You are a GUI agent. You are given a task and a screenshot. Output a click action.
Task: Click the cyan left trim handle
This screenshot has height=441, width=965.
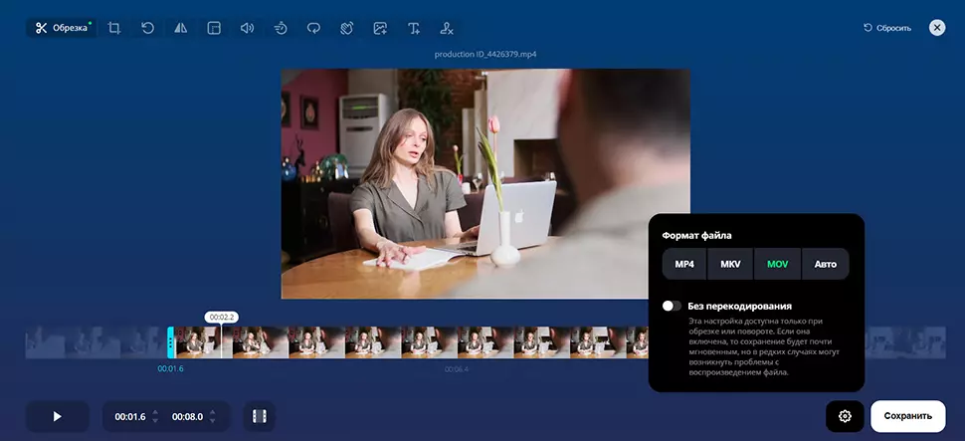pyautogui.click(x=170, y=342)
